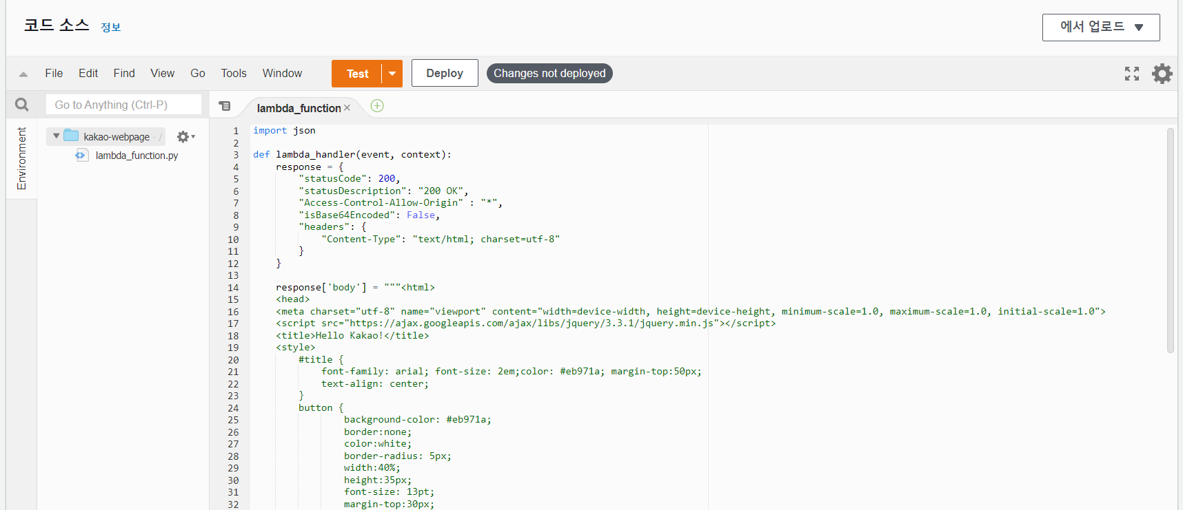Select lambda_function.py in the file tree

[x=136, y=156]
